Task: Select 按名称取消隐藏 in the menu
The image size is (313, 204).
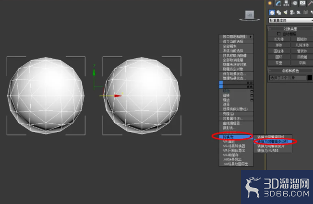Action: coord(236,56)
